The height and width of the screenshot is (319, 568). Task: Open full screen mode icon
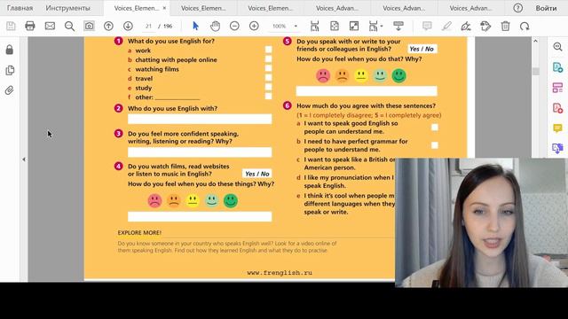pyautogui.click(x=354, y=26)
